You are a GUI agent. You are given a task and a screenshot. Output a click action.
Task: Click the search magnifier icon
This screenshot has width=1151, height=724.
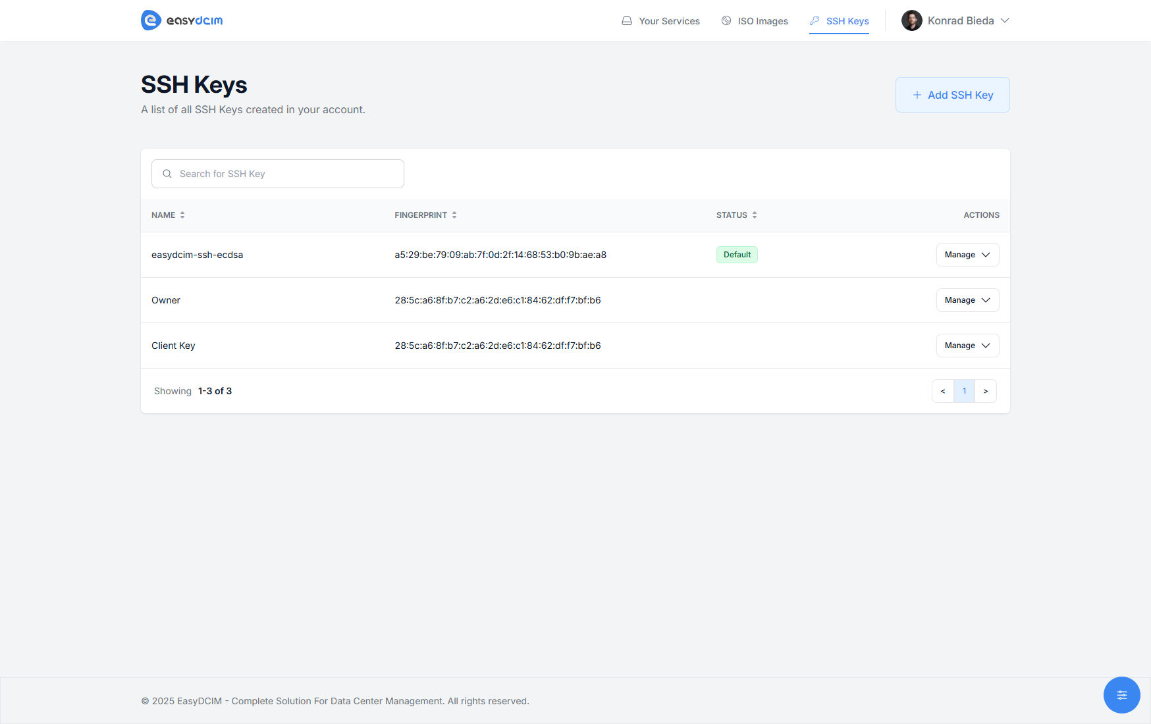pos(167,174)
